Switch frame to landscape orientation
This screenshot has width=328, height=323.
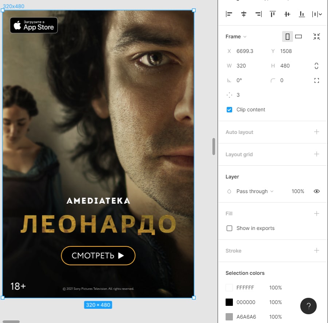(298, 36)
